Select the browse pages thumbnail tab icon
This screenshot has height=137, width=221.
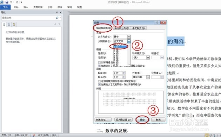[x=9, y=24]
